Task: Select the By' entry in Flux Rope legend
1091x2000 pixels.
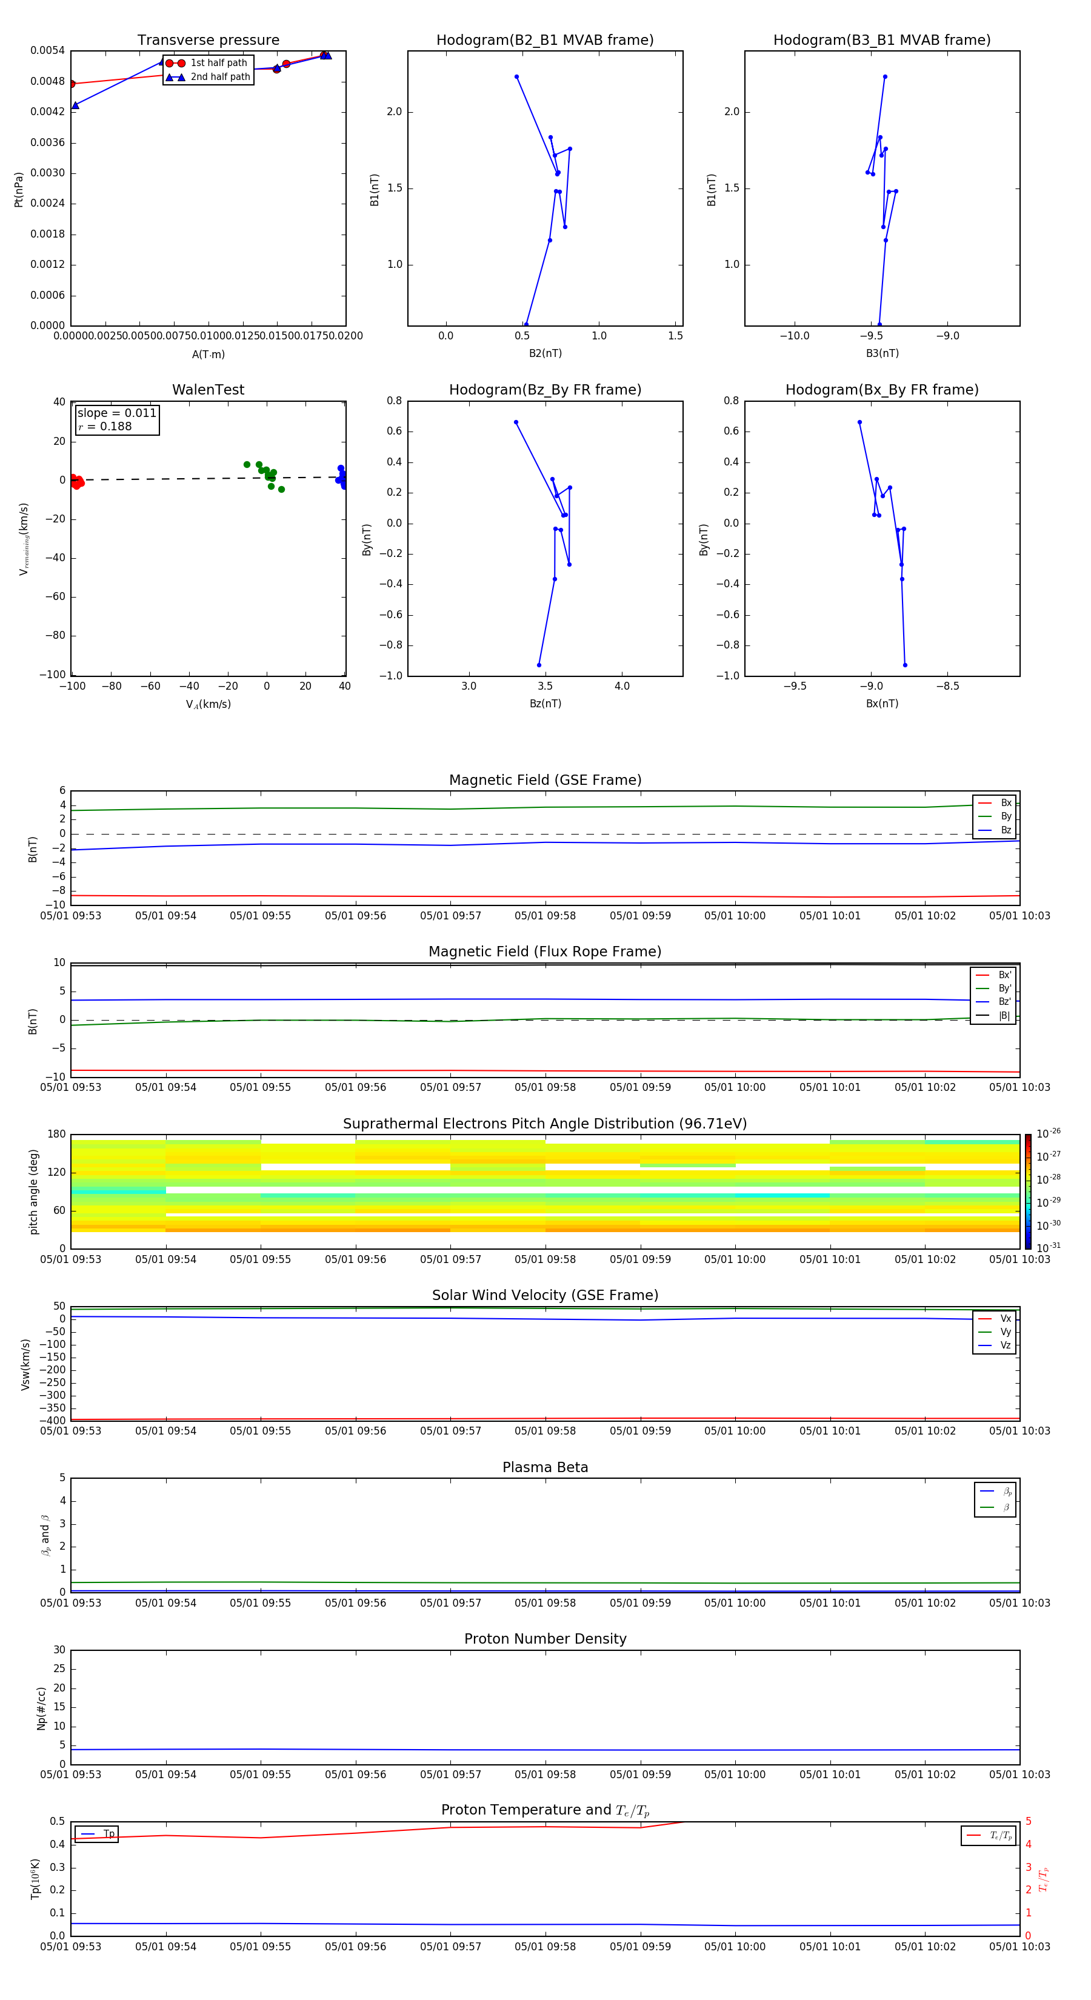Action: point(993,988)
